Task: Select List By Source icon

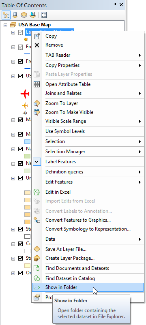Action: [x=15, y=15]
